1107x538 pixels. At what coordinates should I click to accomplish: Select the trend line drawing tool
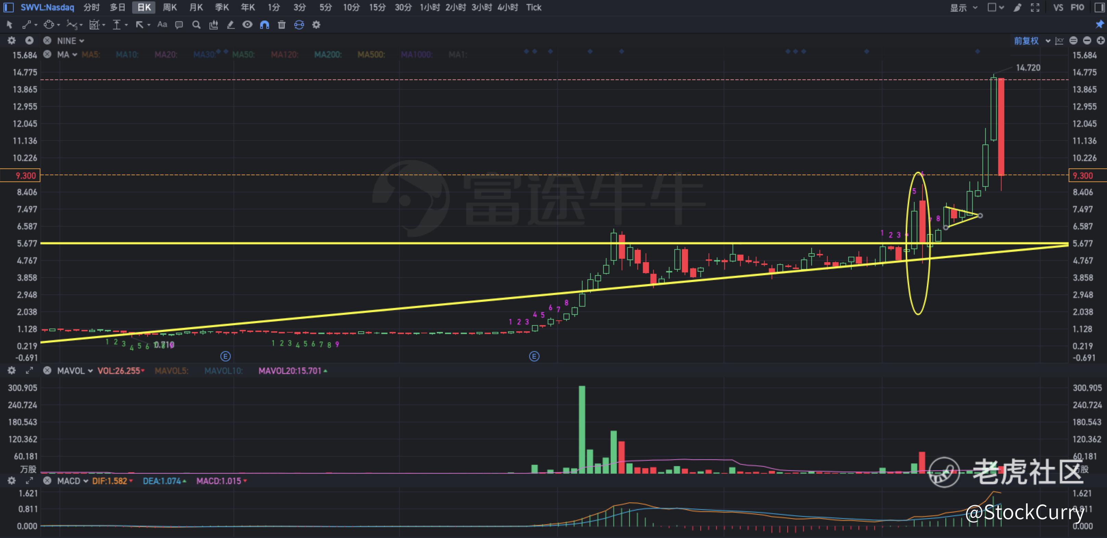pyautogui.click(x=27, y=25)
